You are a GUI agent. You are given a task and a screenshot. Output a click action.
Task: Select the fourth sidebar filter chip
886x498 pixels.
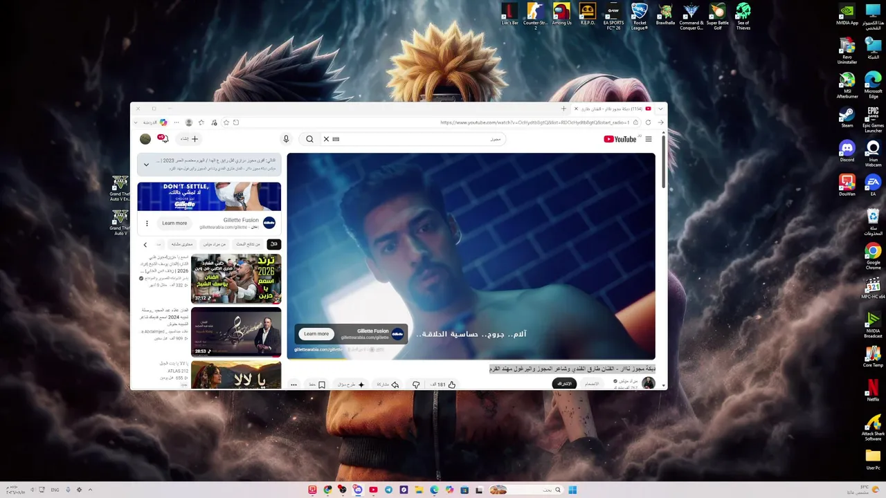coord(182,244)
